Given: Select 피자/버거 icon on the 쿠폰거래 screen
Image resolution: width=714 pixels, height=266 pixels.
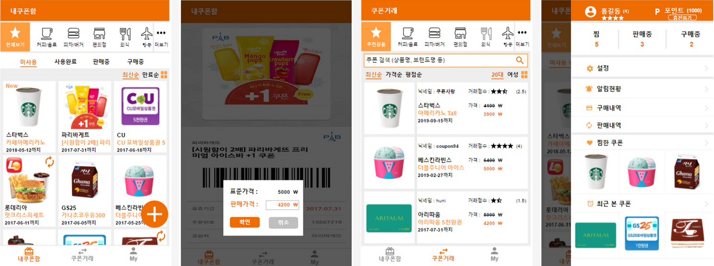Looking at the screenshot, I should [x=434, y=33].
